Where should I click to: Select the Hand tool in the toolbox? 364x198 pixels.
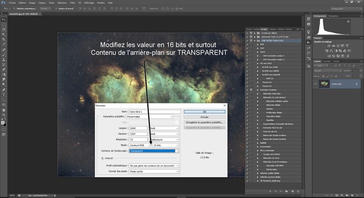(4, 110)
